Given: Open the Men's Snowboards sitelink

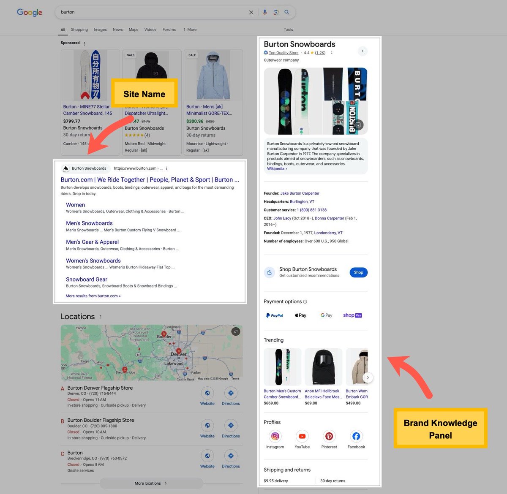Looking at the screenshot, I should tap(89, 223).
